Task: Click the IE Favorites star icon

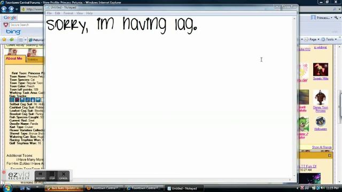Action: click(4, 39)
